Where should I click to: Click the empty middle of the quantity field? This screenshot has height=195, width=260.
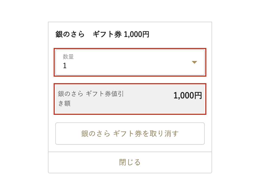click(x=127, y=62)
